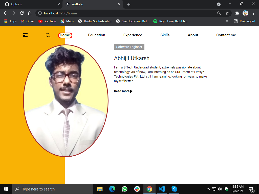This screenshot has width=259, height=194.
Task: Open Slack from the taskbar
Action: [x=137, y=189]
